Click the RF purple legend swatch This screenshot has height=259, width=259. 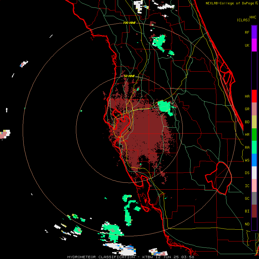click(254, 32)
